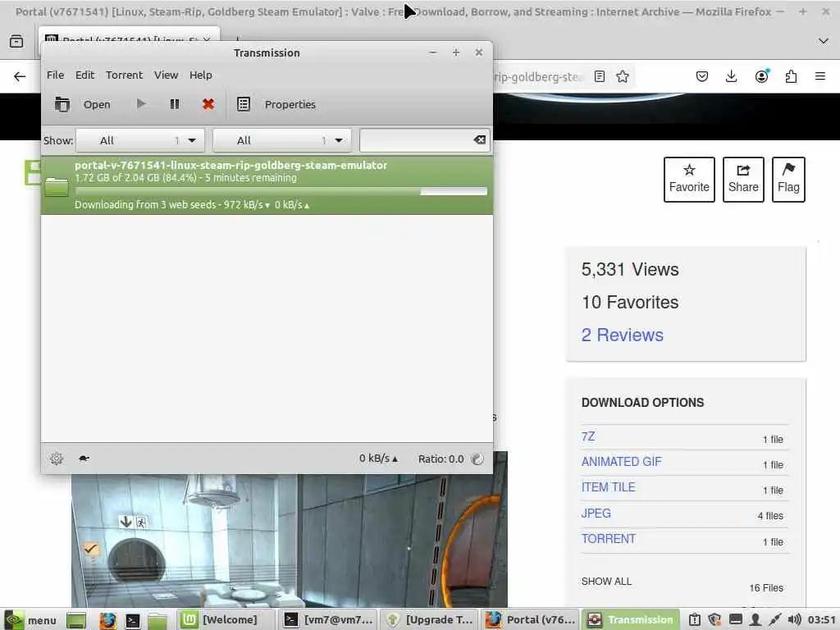This screenshot has width=840, height=630.
Task: Click the Portal game screenshot image
Action: coord(290,541)
